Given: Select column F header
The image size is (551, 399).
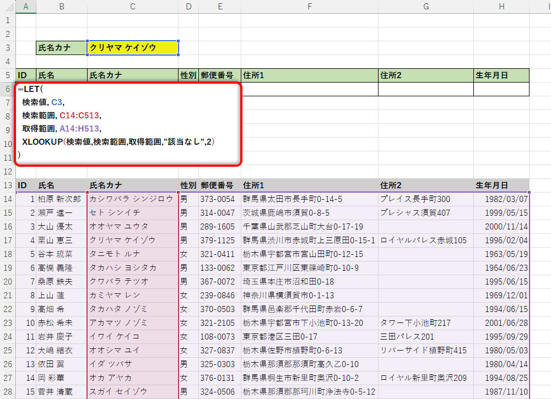Looking at the screenshot, I should pyautogui.click(x=310, y=7).
